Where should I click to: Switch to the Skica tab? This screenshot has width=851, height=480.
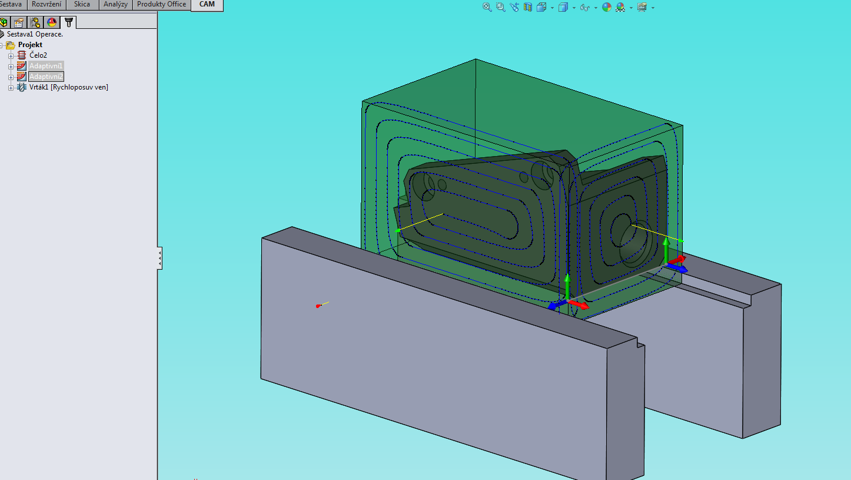tap(82, 5)
